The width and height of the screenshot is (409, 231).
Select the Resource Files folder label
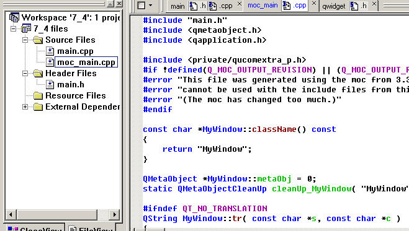[x=76, y=96]
